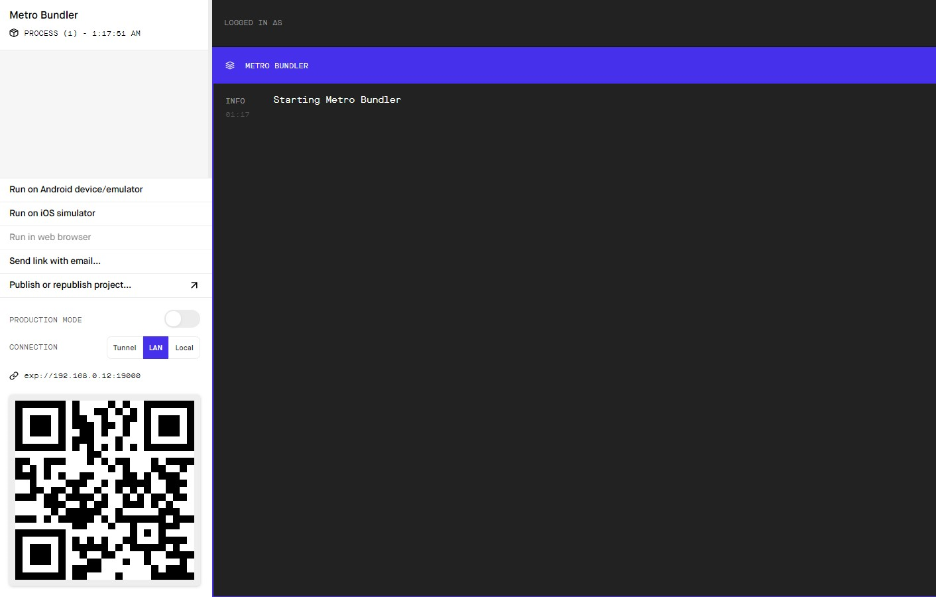Select LAN connection type
Viewport: 936px width, 597px height.
tap(156, 348)
